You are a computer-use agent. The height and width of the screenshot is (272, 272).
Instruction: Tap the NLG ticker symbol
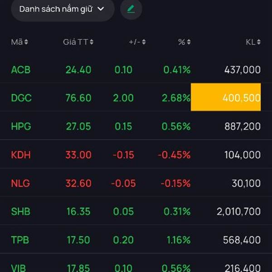click(x=20, y=184)
